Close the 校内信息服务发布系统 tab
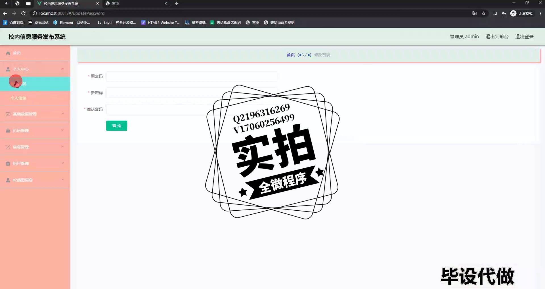 pos(98,3)
